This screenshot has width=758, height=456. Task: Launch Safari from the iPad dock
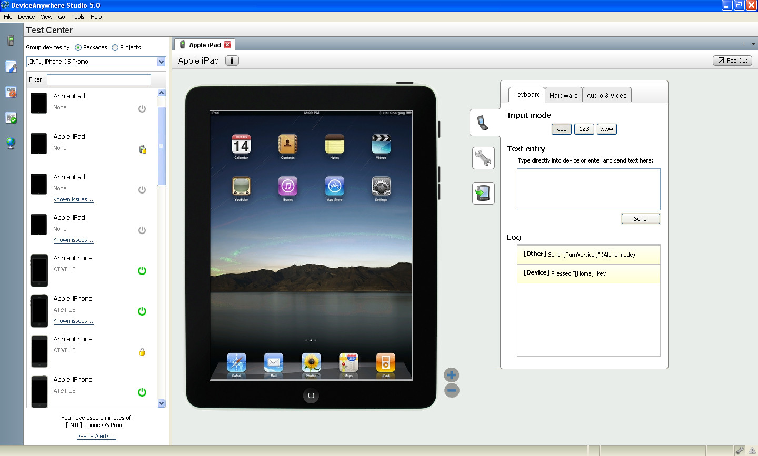236,362
